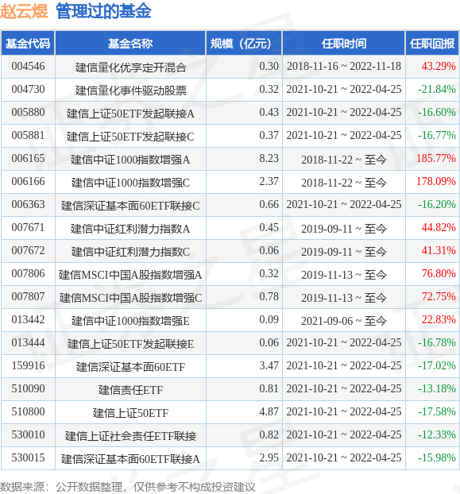The width and height of the screenshot is (460, 494).
Task: Click 建信中证1000指数增强A fund name
Action: [130, 160]
